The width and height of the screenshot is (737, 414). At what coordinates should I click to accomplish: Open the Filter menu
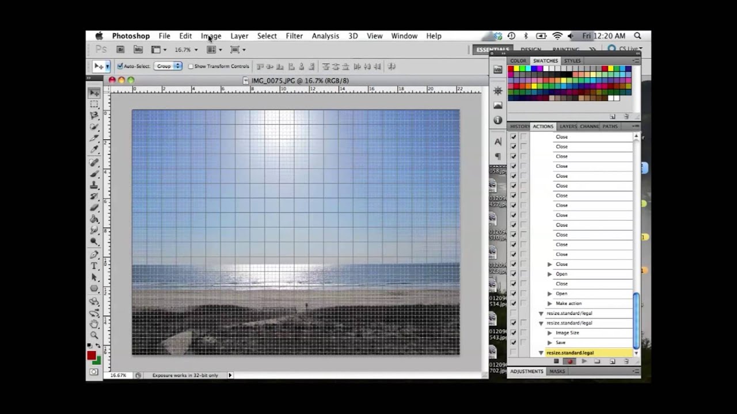294,36
